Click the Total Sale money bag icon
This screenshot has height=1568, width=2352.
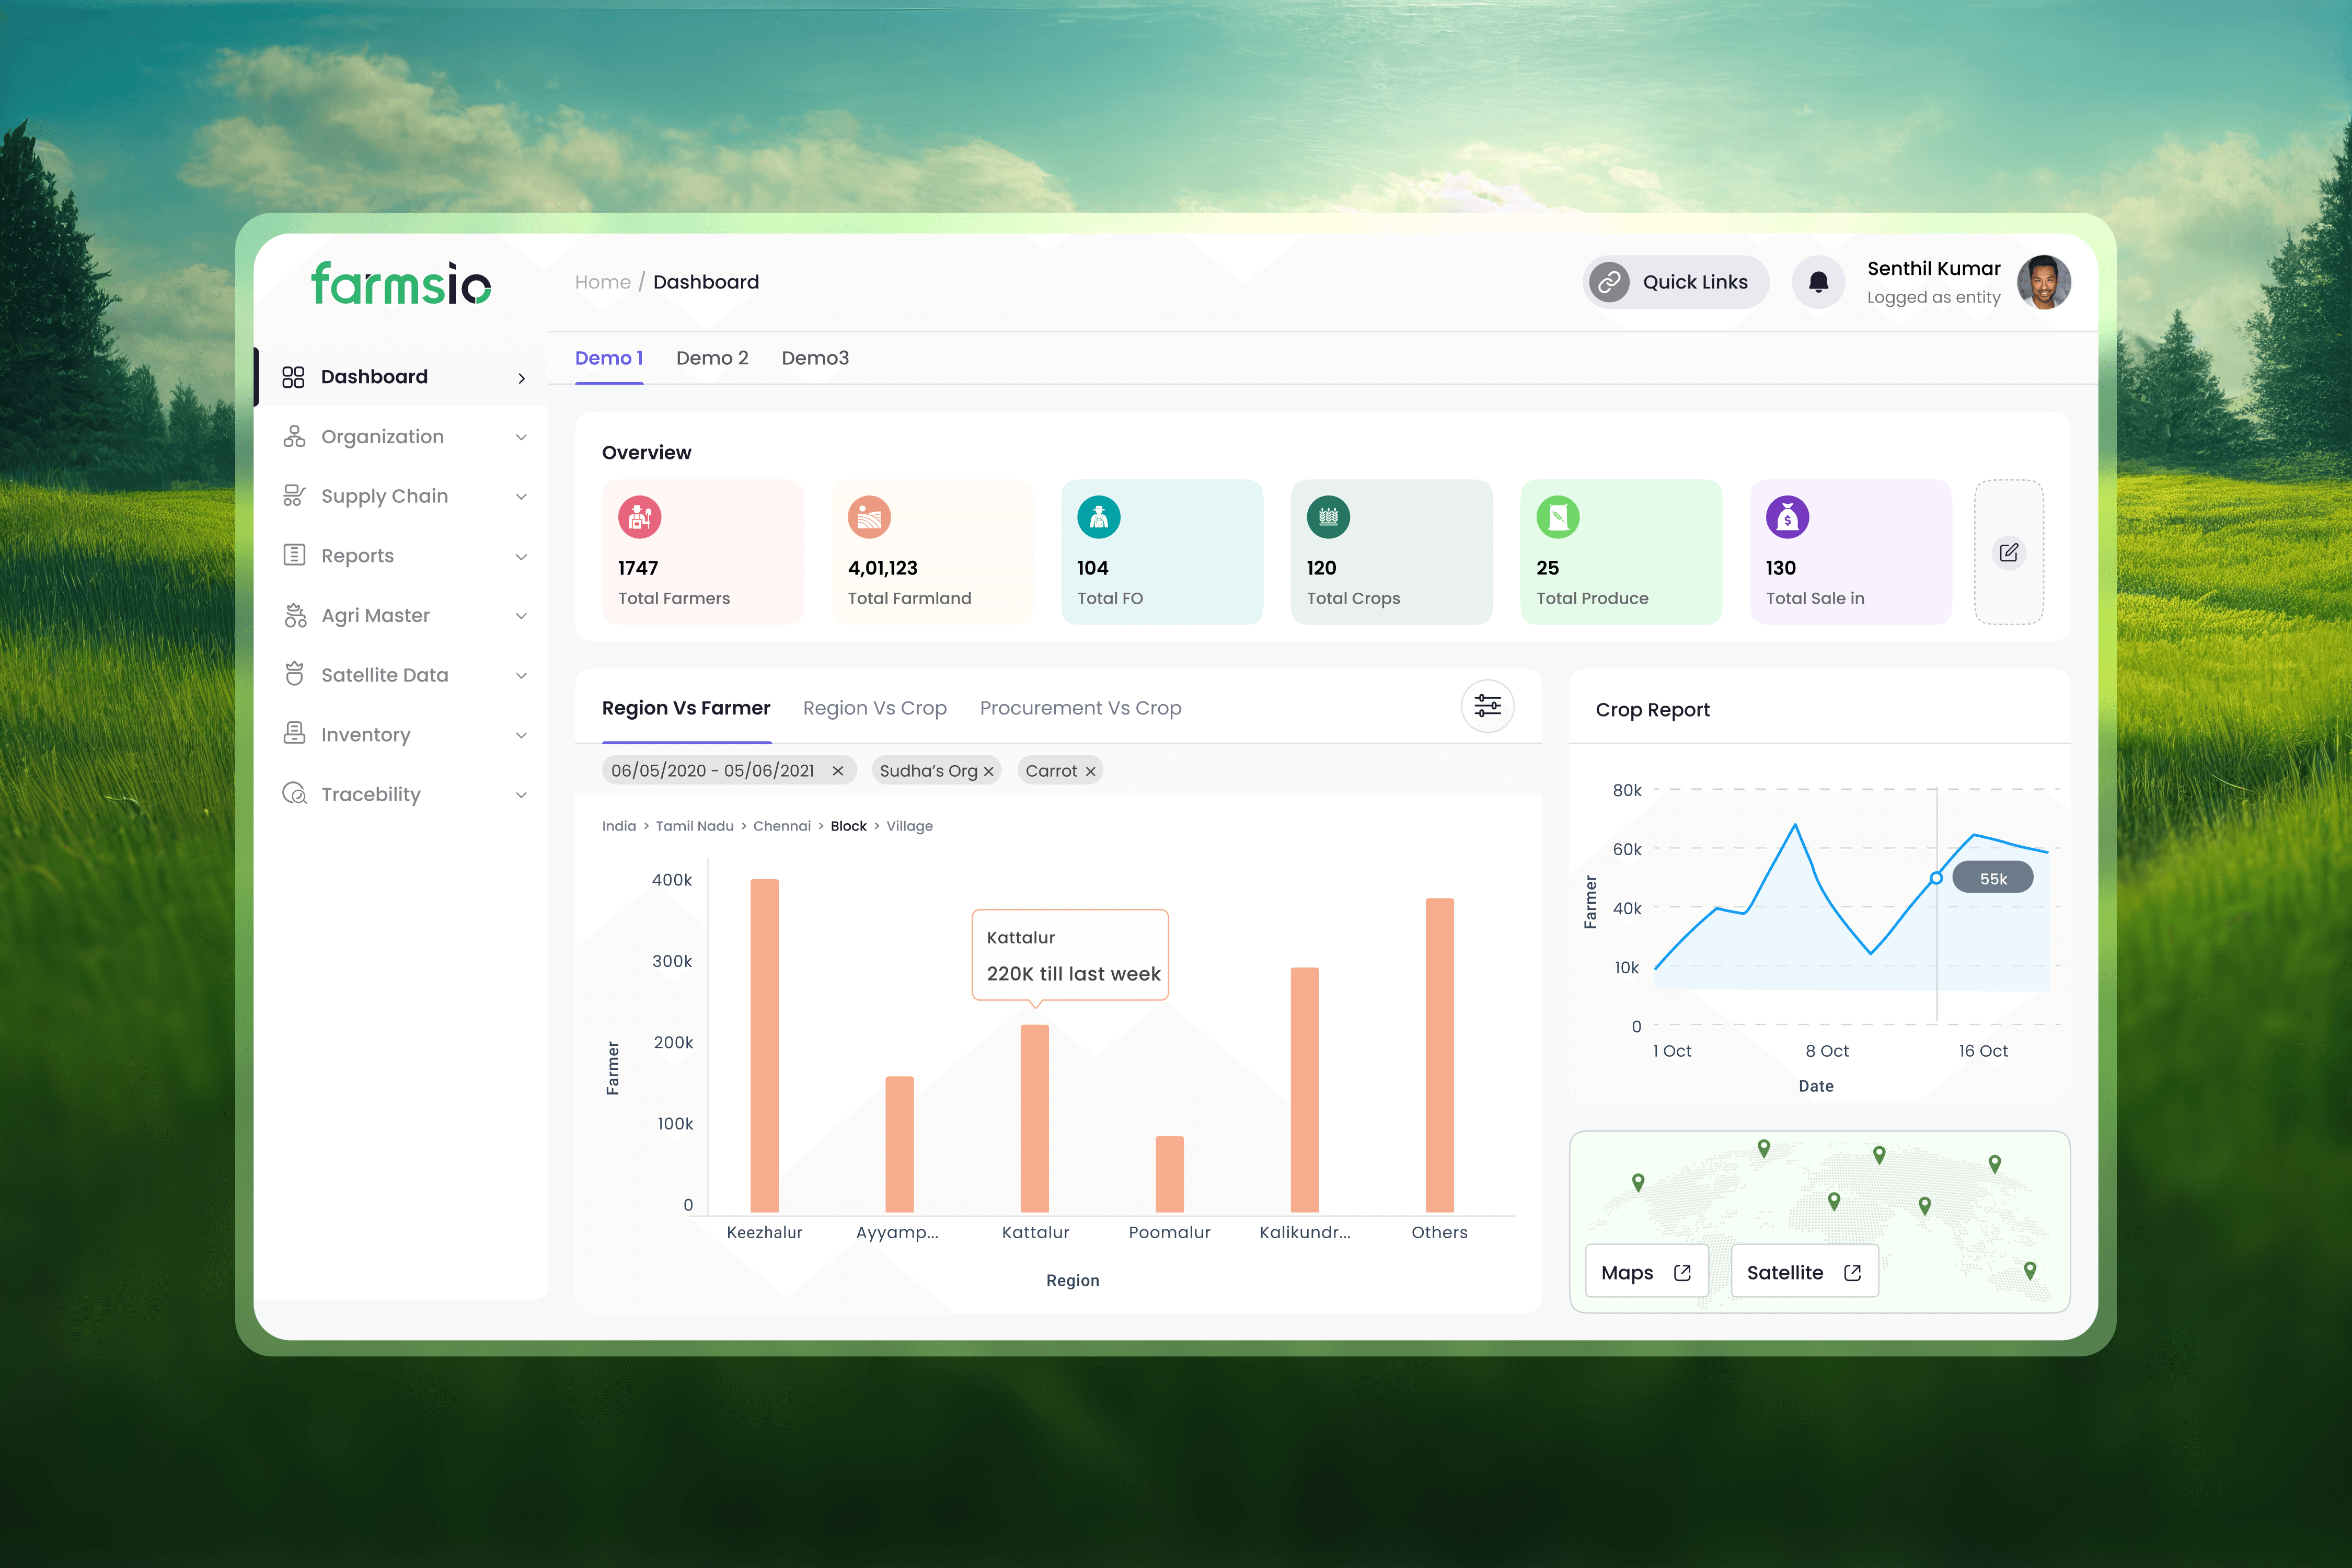[1787, 517]
